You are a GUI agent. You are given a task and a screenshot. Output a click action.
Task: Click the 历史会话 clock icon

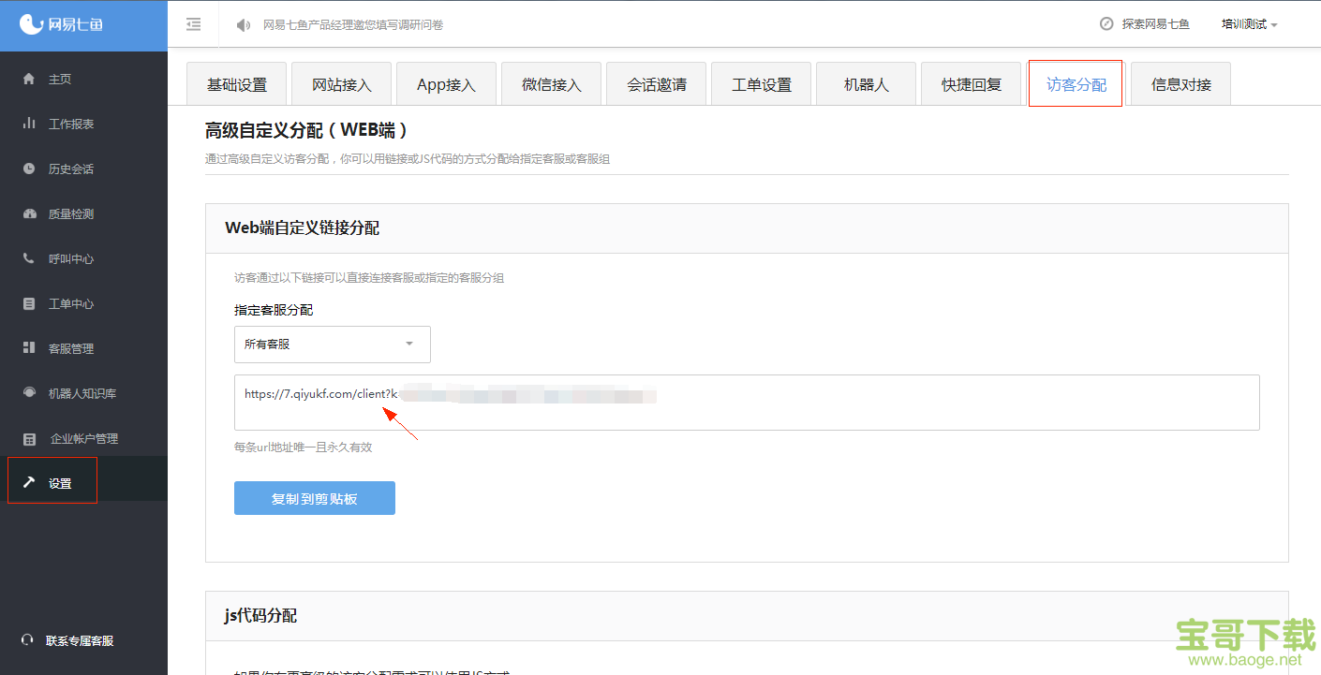point(29,169)
